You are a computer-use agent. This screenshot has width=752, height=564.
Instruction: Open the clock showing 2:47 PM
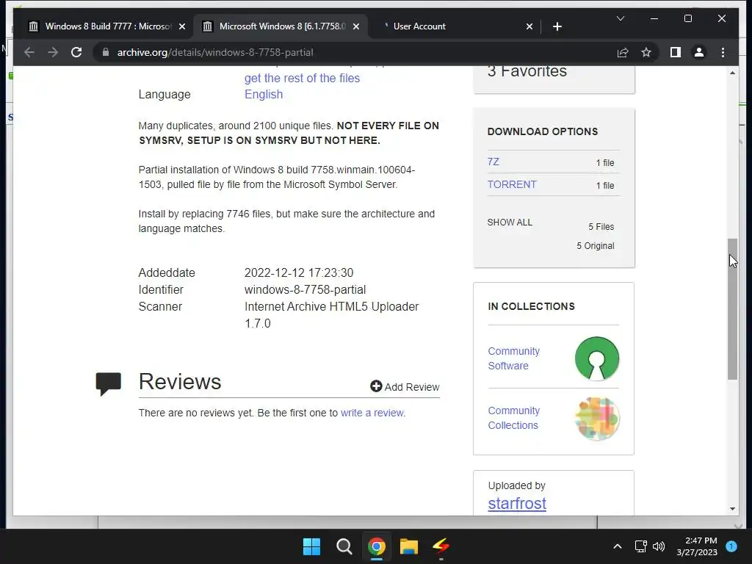tap(697, 546)
